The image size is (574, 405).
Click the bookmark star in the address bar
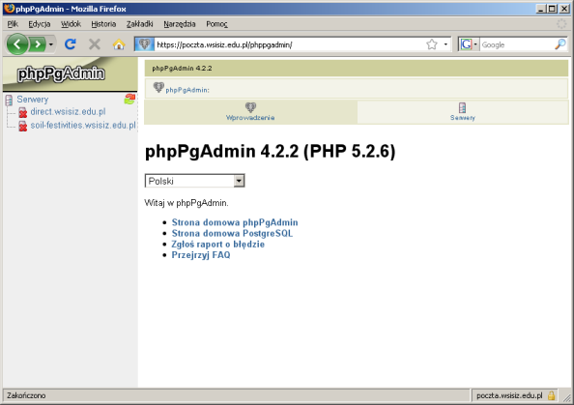click(432, 44)
